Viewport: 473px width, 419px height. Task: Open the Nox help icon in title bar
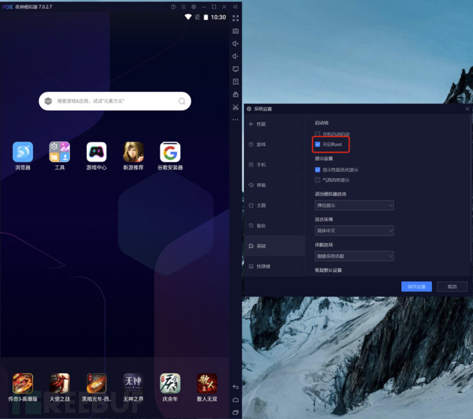click(x=173, y=7)
